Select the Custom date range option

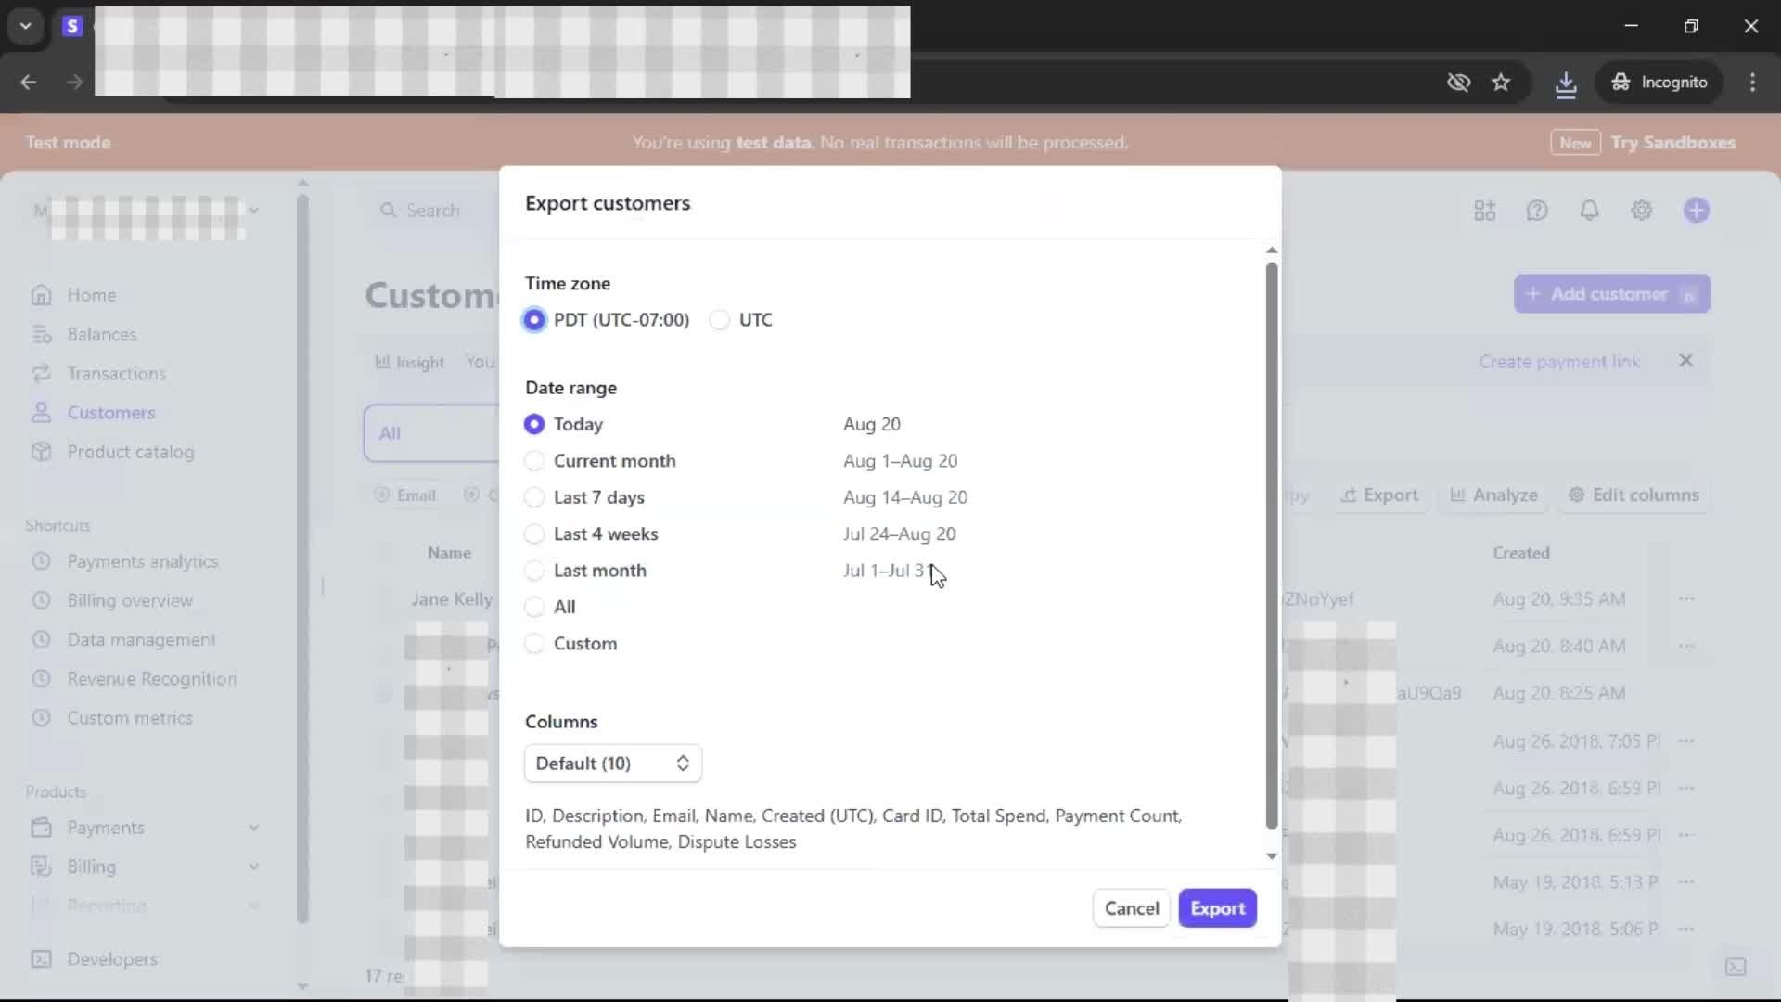click(x=534, y=644)
